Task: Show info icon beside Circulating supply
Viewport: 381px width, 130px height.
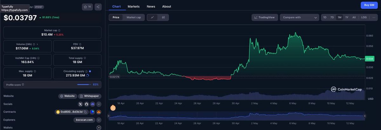Action: (x=87, y=71)
